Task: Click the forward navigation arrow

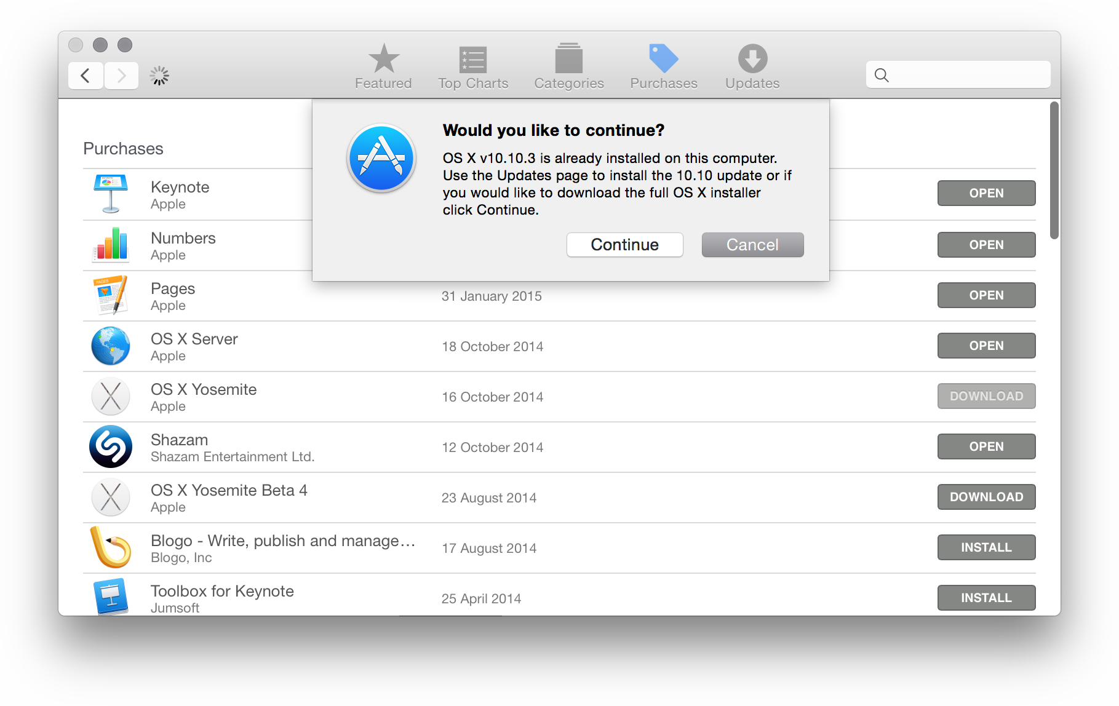Action: (121, 76)
